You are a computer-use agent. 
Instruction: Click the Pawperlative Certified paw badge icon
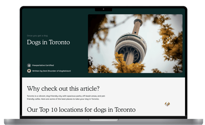pyautogui.click(x=29, y=65)
